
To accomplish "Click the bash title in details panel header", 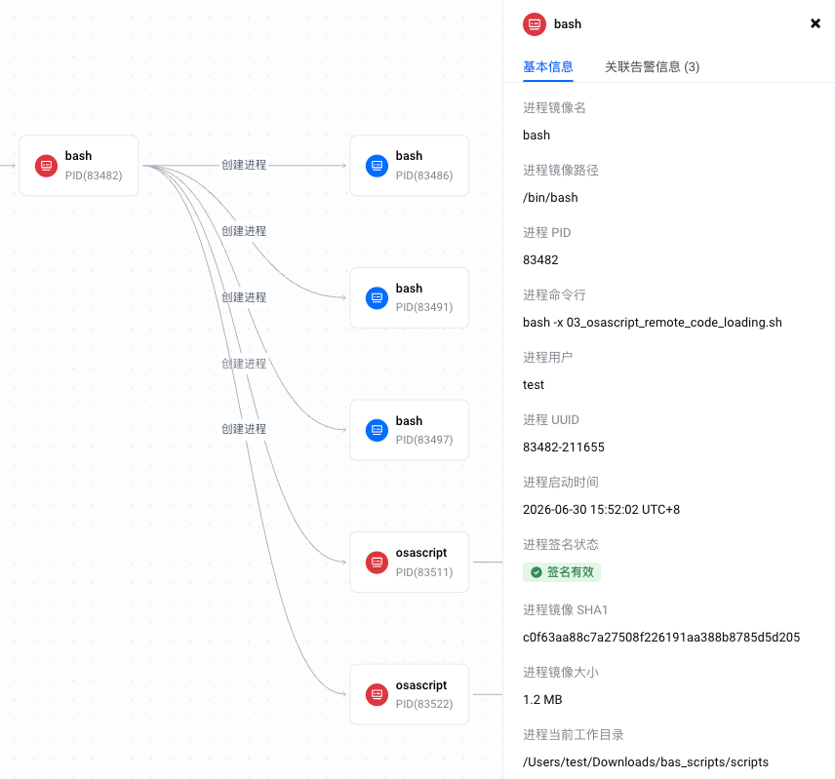I will pos(568,24).
